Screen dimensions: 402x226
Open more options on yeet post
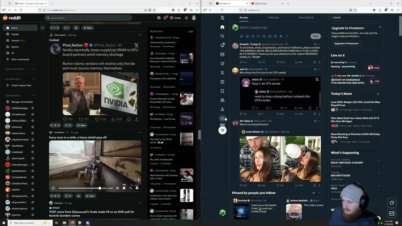(x=319, y=69)
